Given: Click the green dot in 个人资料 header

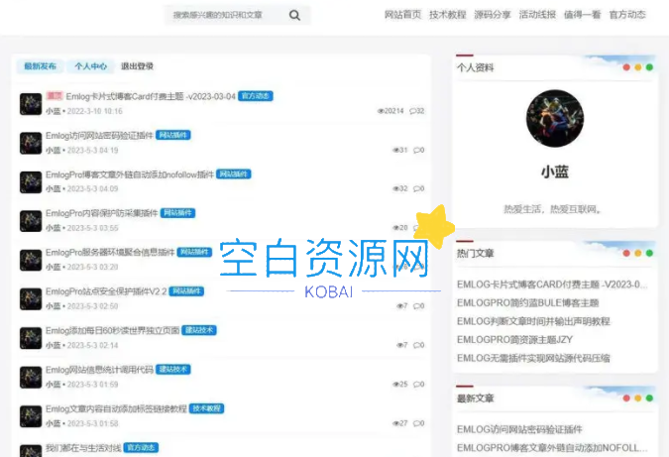Looking at the screenshot, I should [x=649, y=67].
